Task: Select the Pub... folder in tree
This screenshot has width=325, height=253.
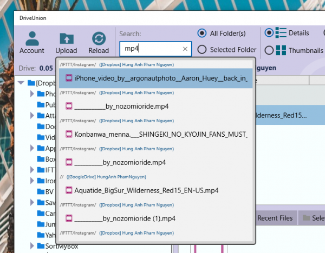Action: [47, 105]
